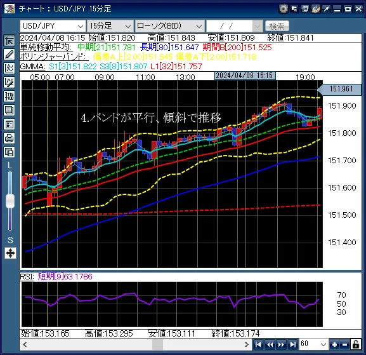Click 長期[80]151.647 moving average value
This screenshot has width=366, height=355.
[169, 47]
